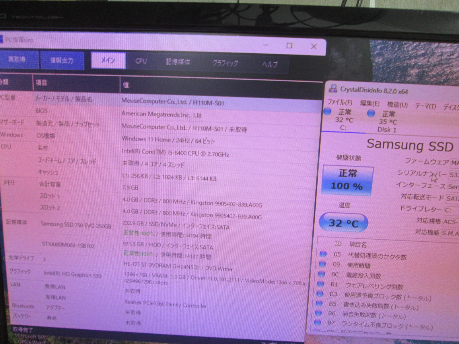Click the status dot for attribute B3

(x=320, y=294)
